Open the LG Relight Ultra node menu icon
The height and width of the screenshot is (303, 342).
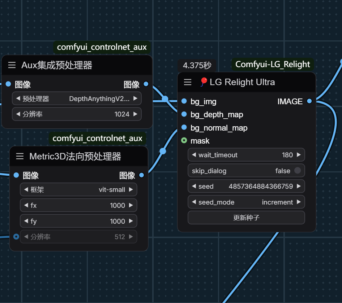(x=188, y=82)
